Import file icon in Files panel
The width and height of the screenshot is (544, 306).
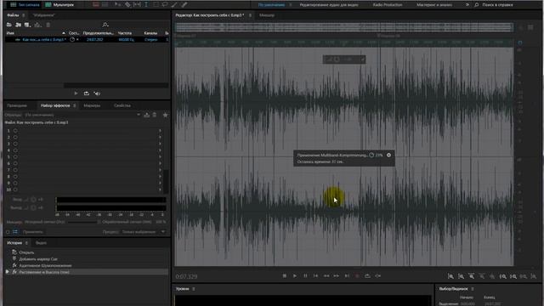click(x=19, y=25)
